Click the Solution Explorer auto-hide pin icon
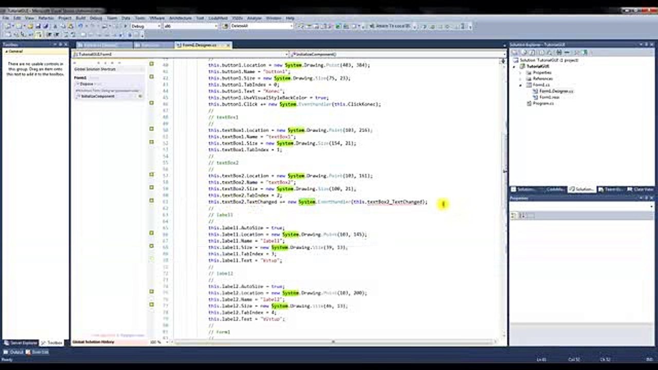Viewport: 658px width, 370px height. pyautogui.click(x=648, y=44)
